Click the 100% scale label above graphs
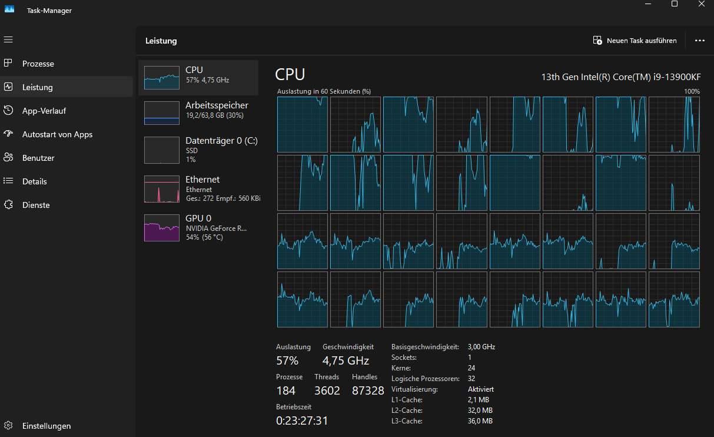This screenshot has height=437, width=714. [692, 91]
